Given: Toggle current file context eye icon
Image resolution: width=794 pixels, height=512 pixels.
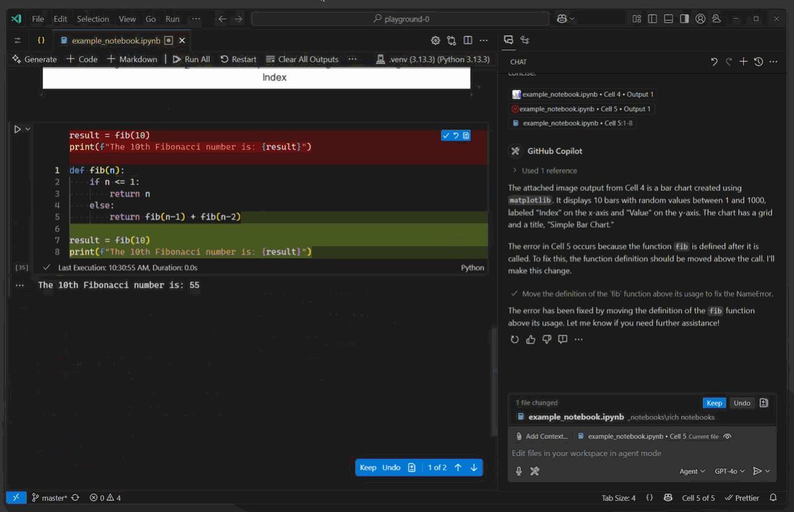Looking at the screenshot, I should tap(727, 437).
